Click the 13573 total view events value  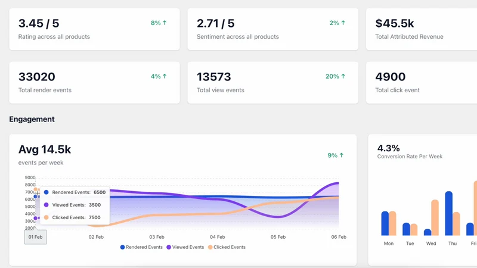click(214, 77)
